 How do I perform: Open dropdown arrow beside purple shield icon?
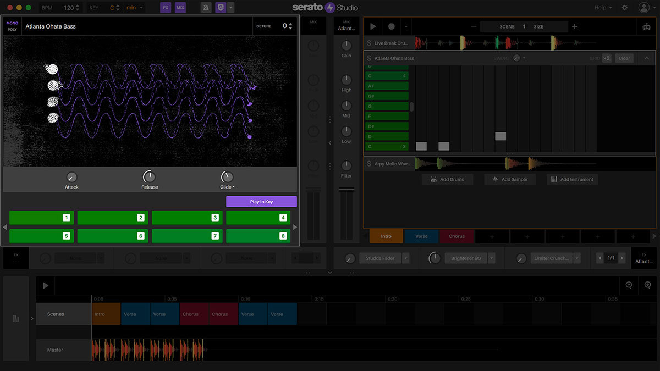[x=231, y=8]
